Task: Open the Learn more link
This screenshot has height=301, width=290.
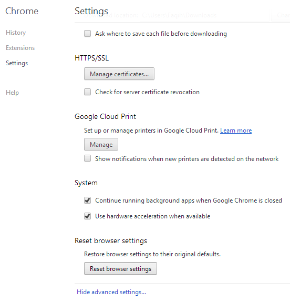Action: coord(236,131)
